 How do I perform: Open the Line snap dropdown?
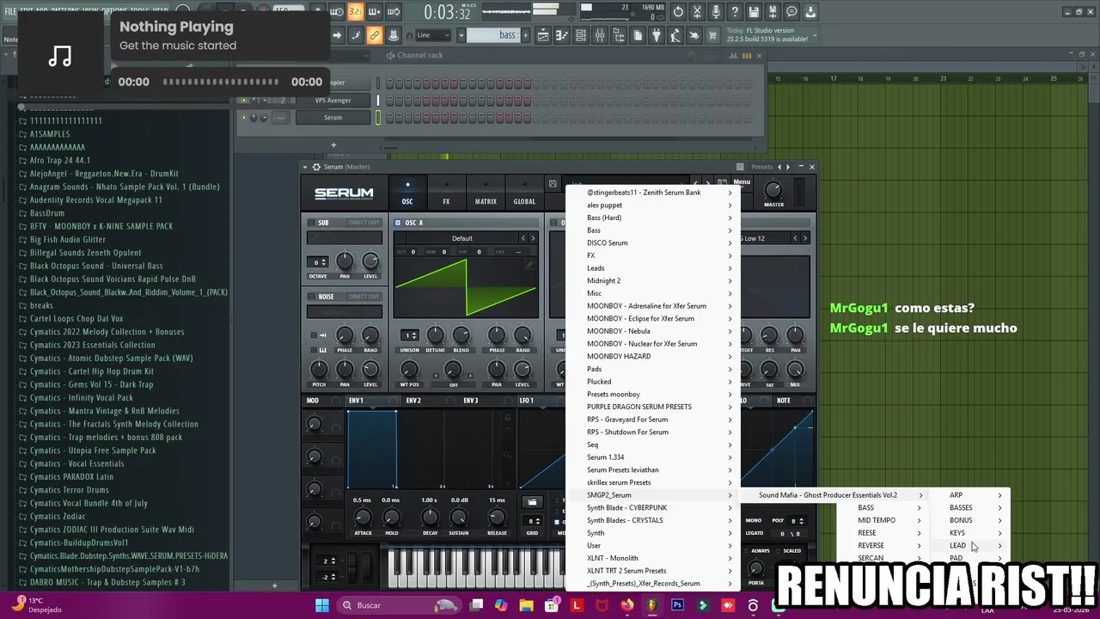(435, 35)
